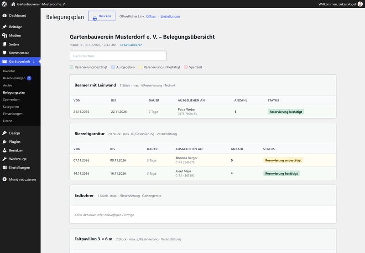Open Einstellungen under Geräteverleih submenu
This screenshot has width=365, height=253.
click(x=13, y=114)
